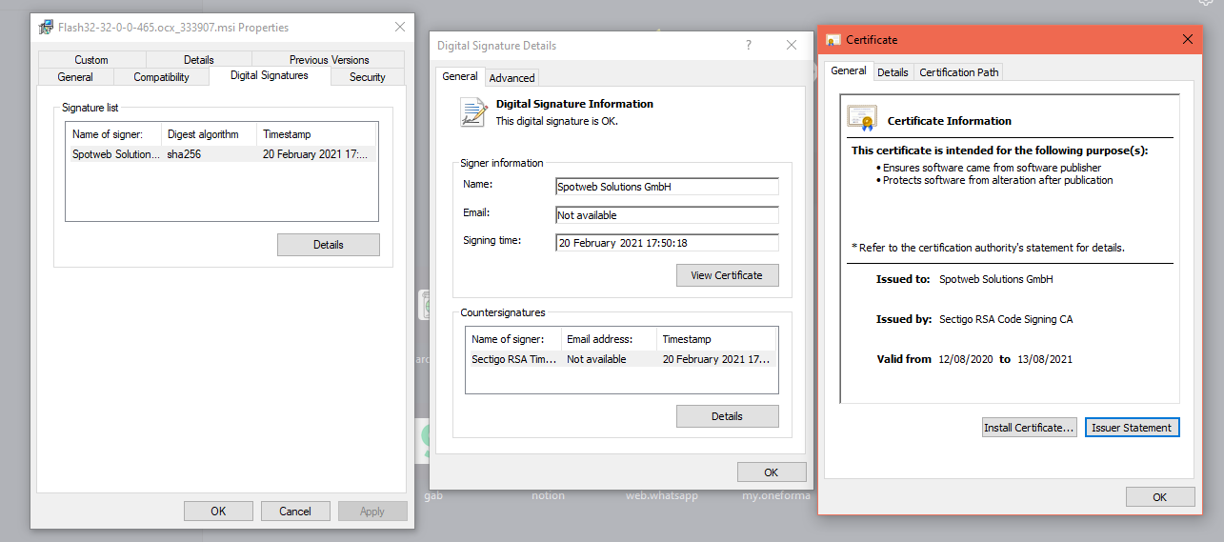Close the Certificate window
Viewport: 1224px width, 542px height.
click(1187, 39)
